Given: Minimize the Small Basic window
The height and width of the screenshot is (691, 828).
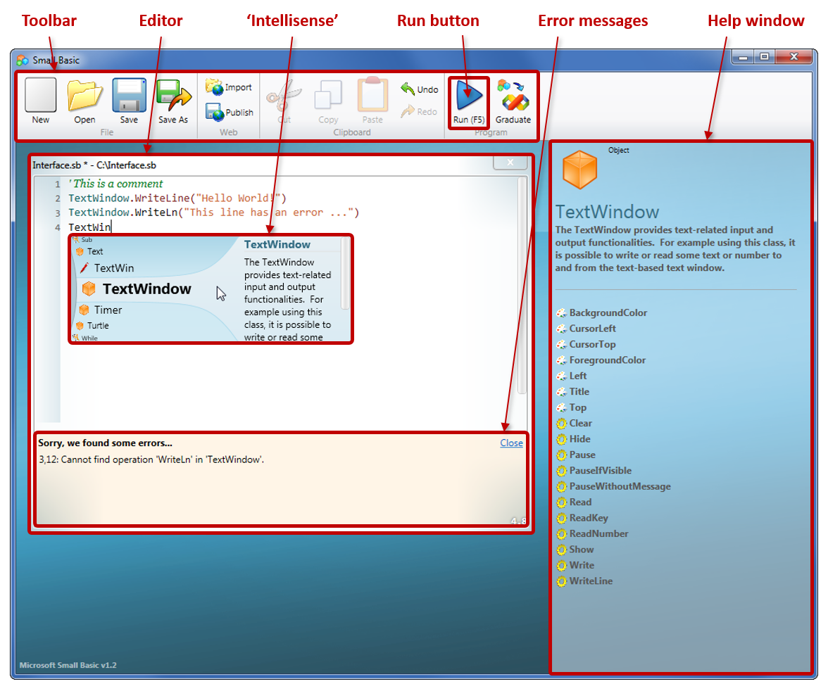Looking at the screenshot, I should point(743,57).
